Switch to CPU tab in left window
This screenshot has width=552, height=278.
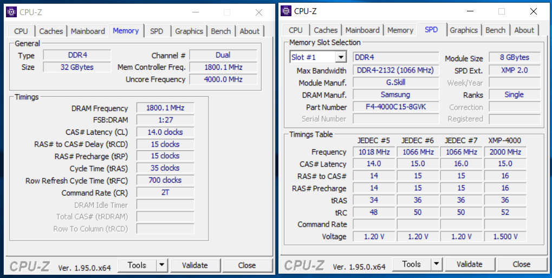[x=21, y=31]
